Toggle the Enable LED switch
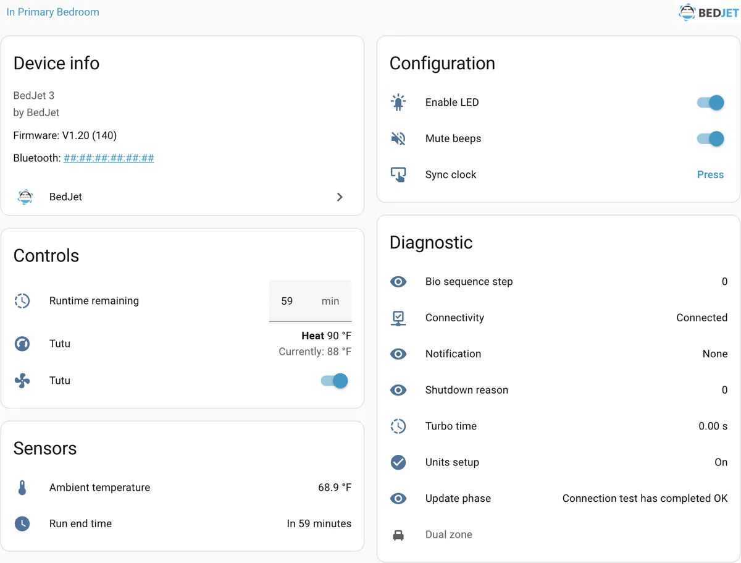 click(710, 103)
